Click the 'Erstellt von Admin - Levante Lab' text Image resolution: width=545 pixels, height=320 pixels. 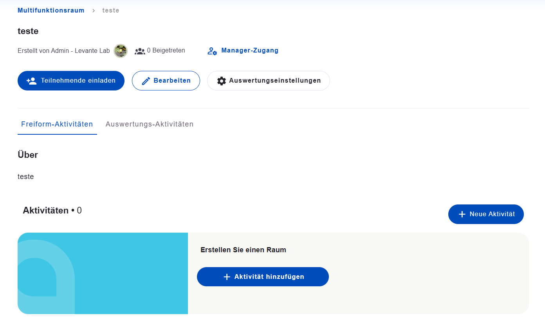tap(64, 51)
